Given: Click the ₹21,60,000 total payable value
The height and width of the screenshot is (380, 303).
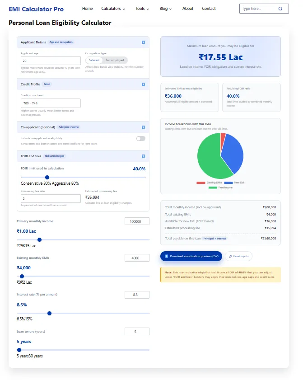Looking at the screenshot, I should (268, 239).
